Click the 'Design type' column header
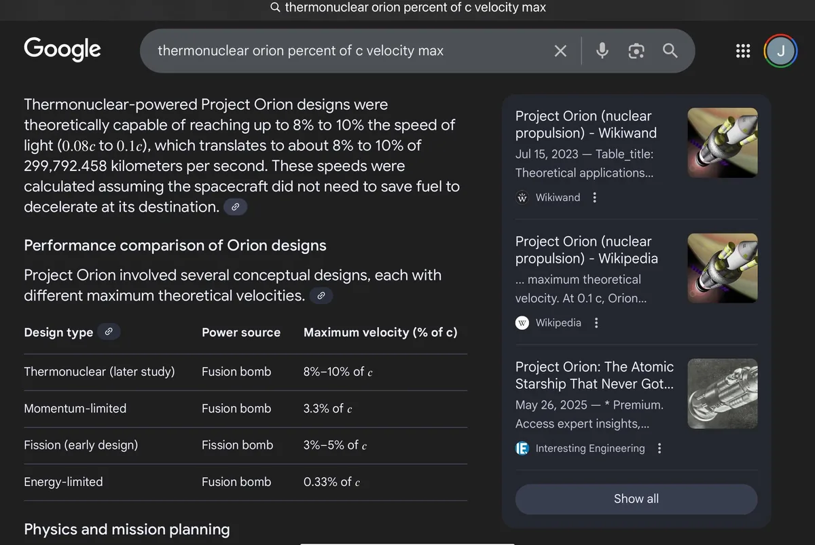This screenshot has width=815, height=545. pos(58,333)
